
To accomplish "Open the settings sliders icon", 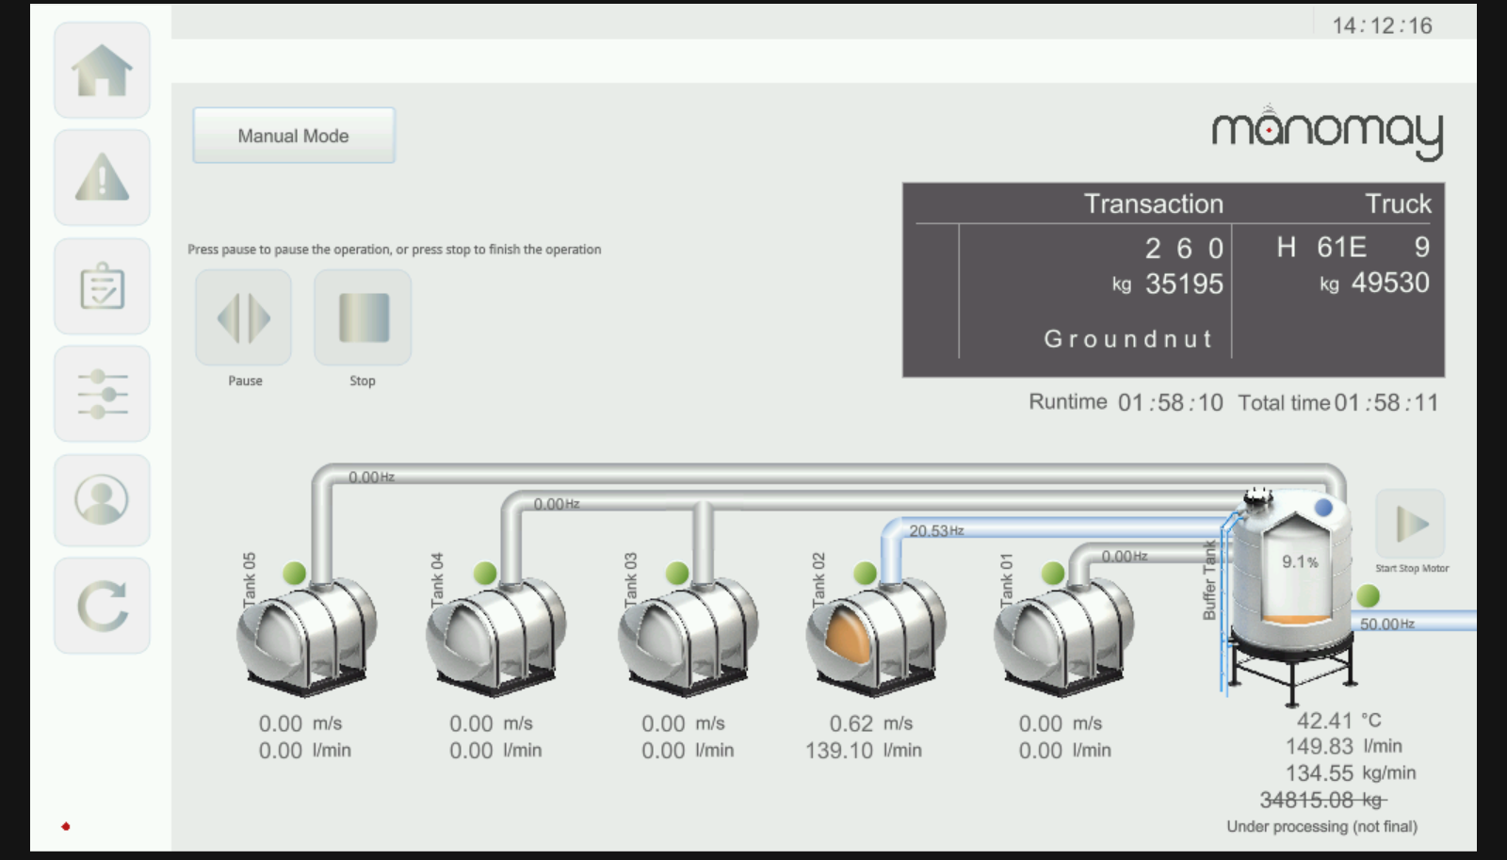I will (102, 394).
